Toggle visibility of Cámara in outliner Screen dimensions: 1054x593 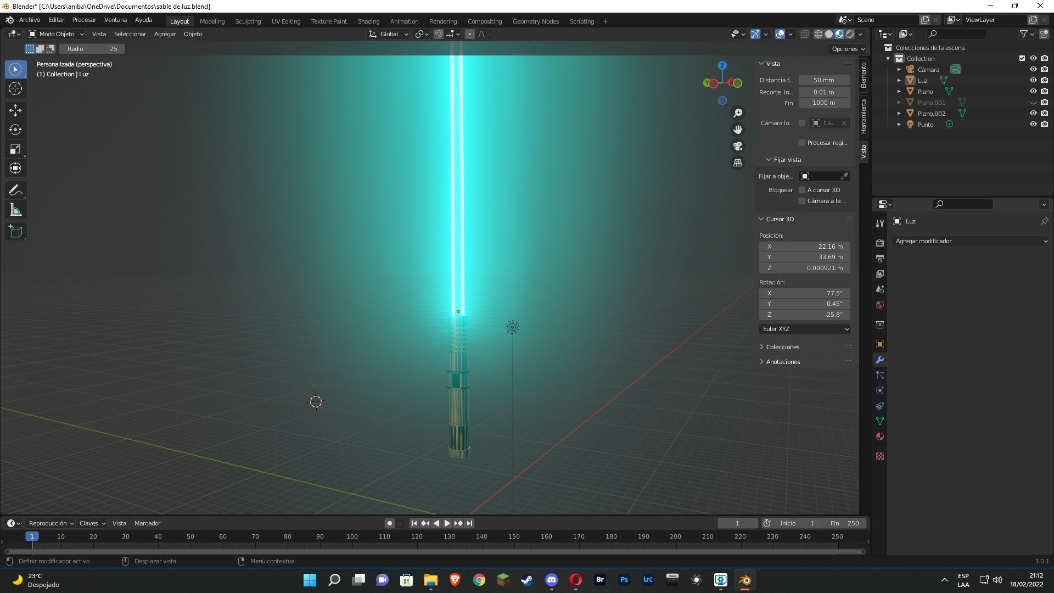point(1033,70)
